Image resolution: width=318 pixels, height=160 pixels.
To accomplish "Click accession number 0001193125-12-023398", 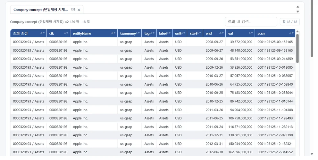I will tap(275, 135).
